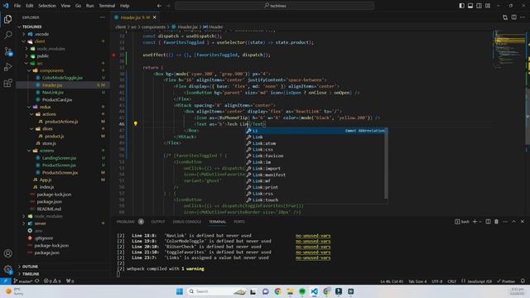Change CRLF end of line sequence

pos(451,281)
